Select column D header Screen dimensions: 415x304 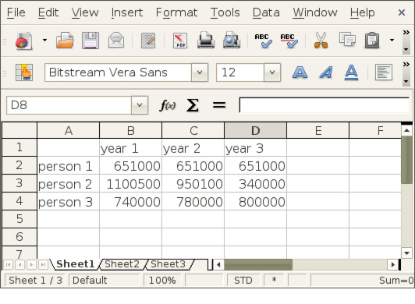pyautogui.click(x=255, y=130)
